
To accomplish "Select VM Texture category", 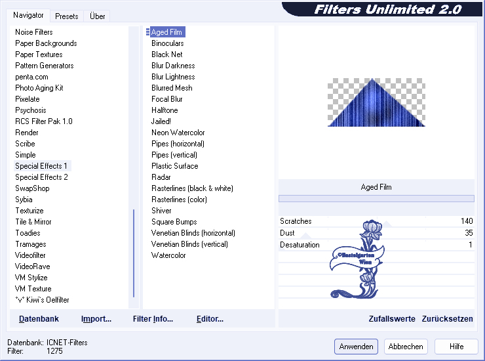I will [33, 289].
